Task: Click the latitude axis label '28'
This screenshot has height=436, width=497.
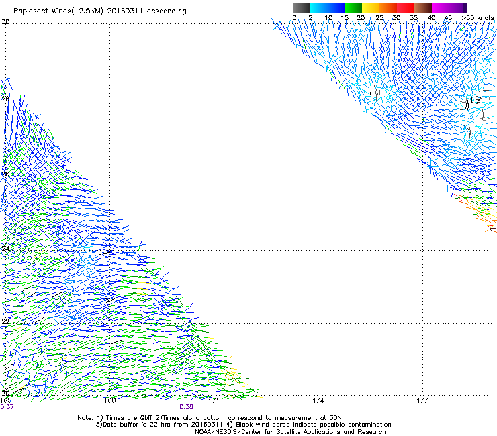Action: pyautogui.click(x=5, y=99)
